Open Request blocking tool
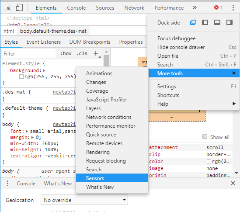Viewport: 240px width, 212px height. pos(112,160)
